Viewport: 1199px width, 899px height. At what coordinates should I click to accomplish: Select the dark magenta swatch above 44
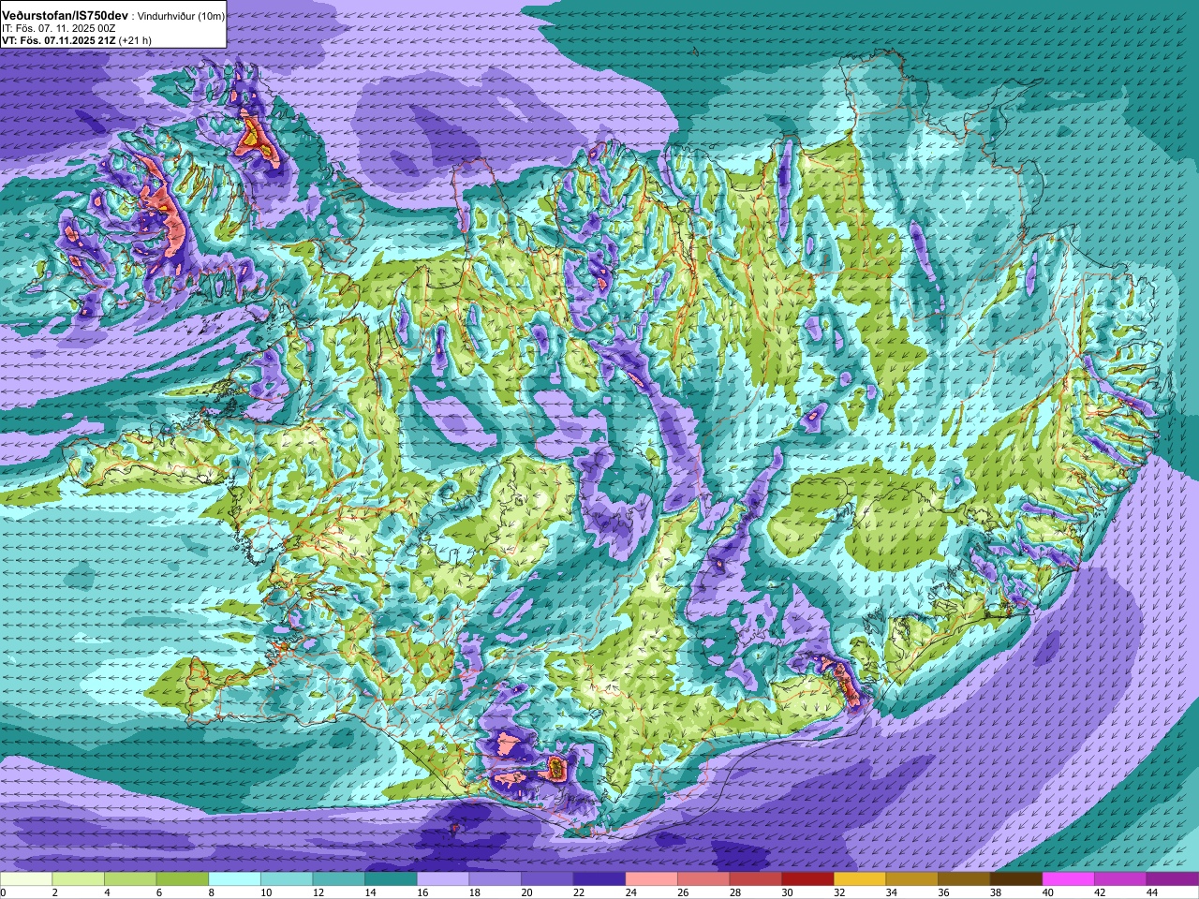(x=1173, y=879)
